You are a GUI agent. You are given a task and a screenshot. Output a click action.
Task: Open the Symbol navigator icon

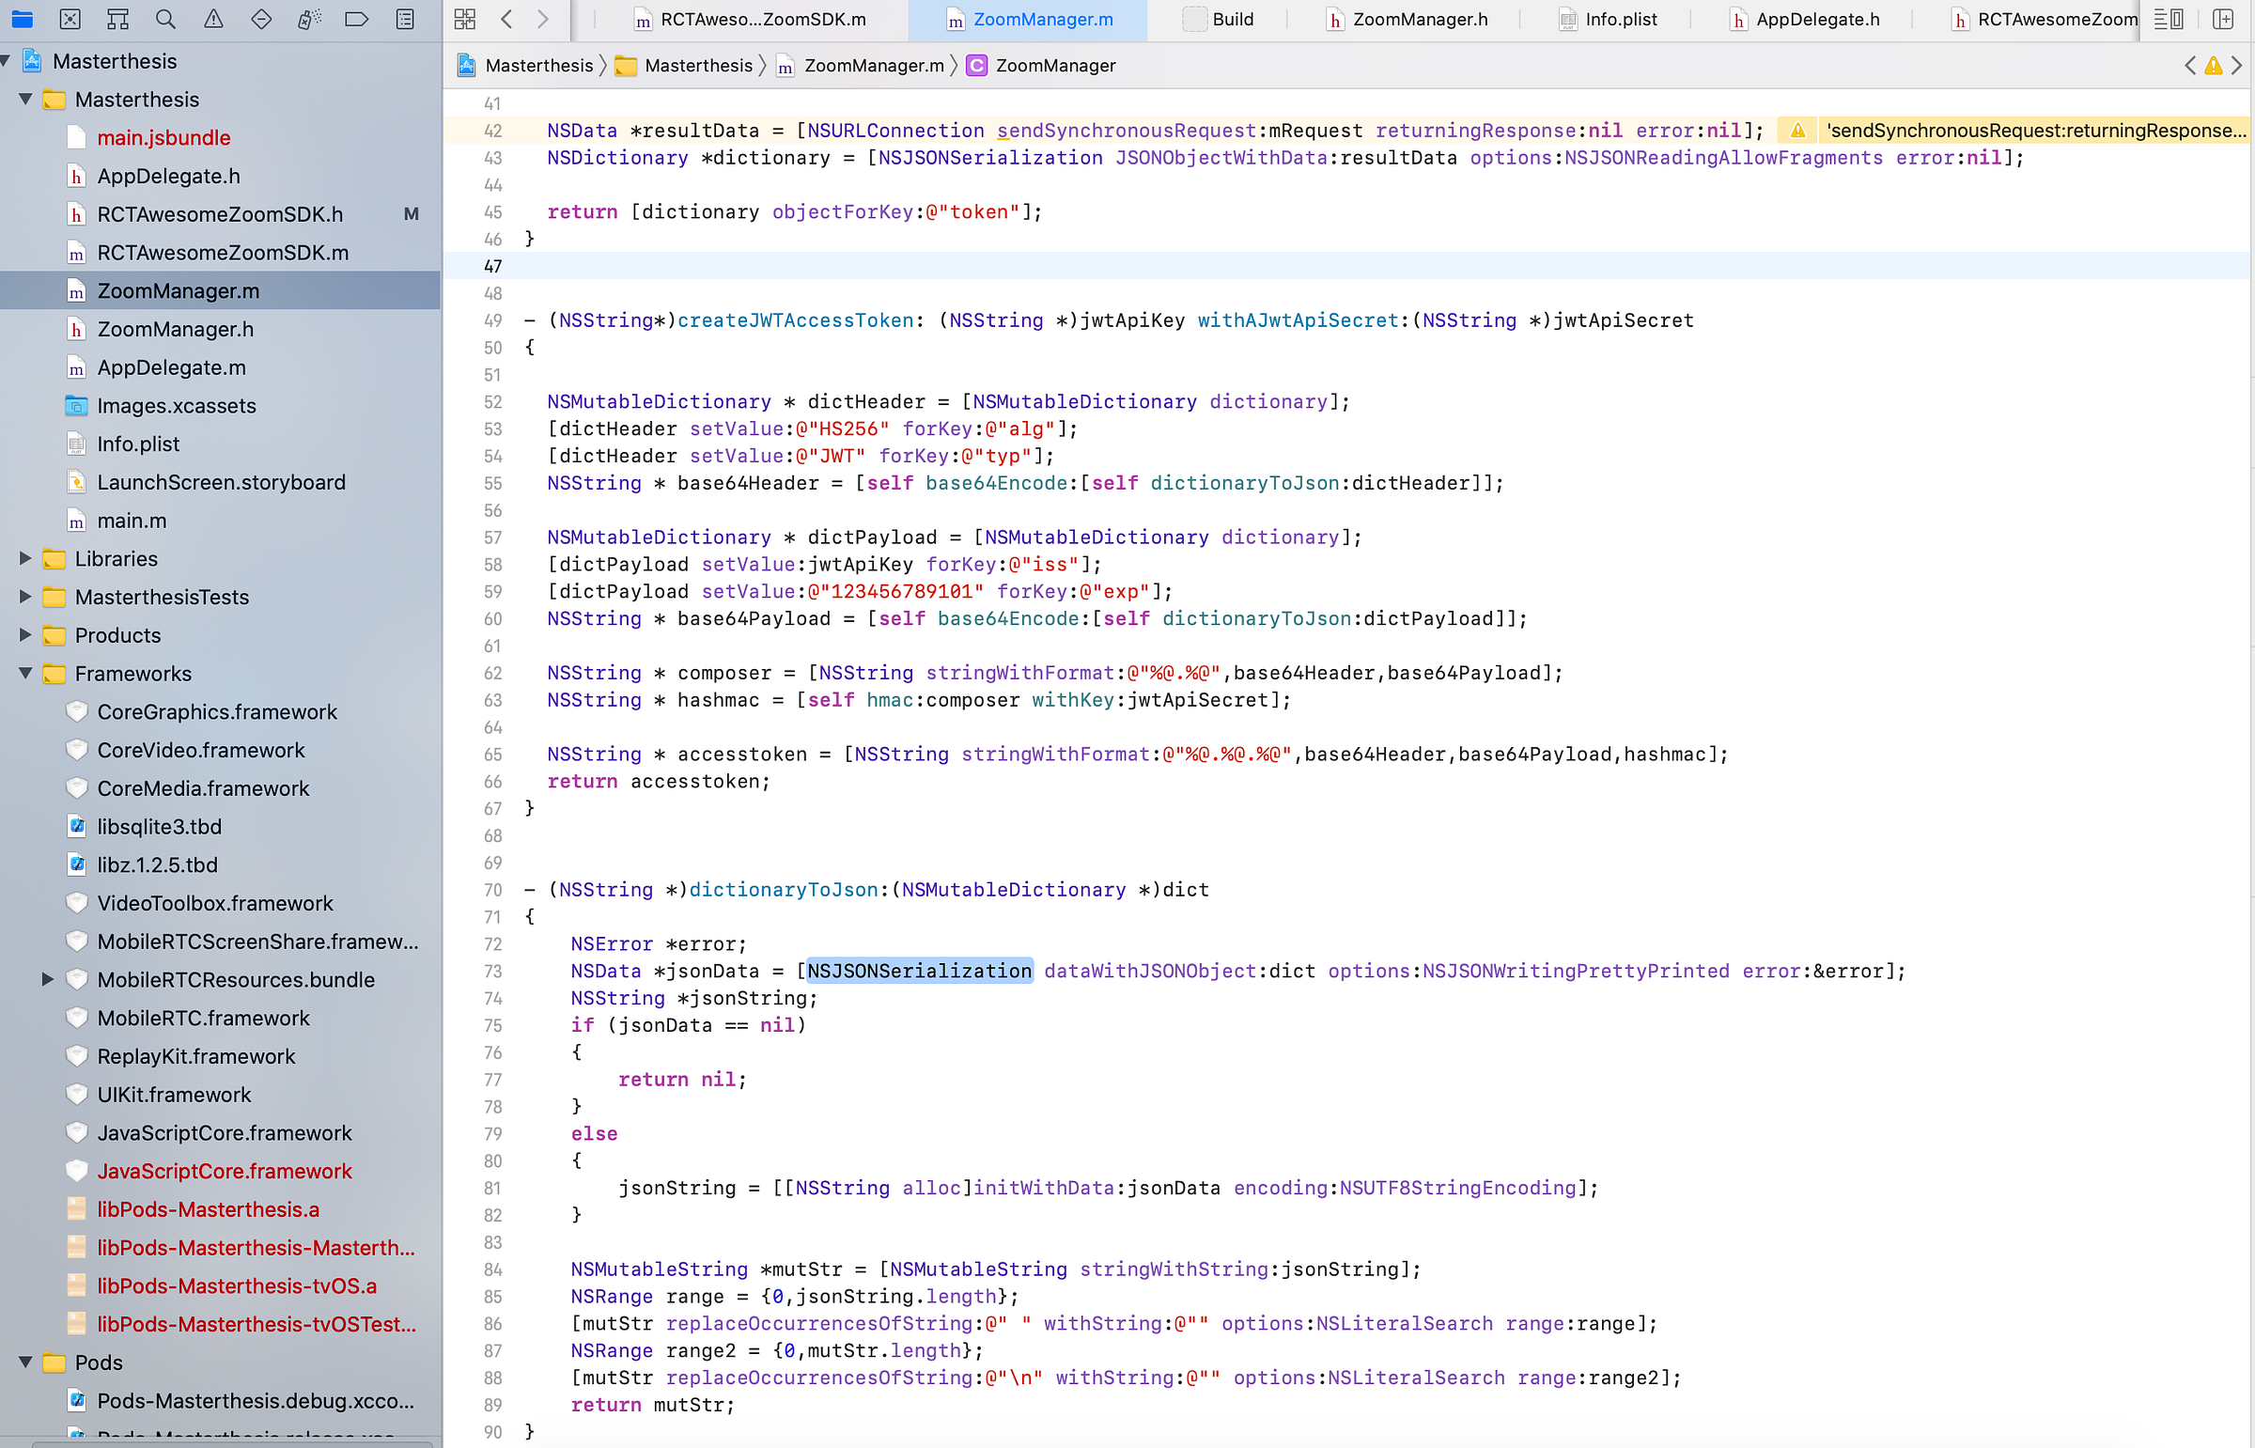click(x=117, y=19)
